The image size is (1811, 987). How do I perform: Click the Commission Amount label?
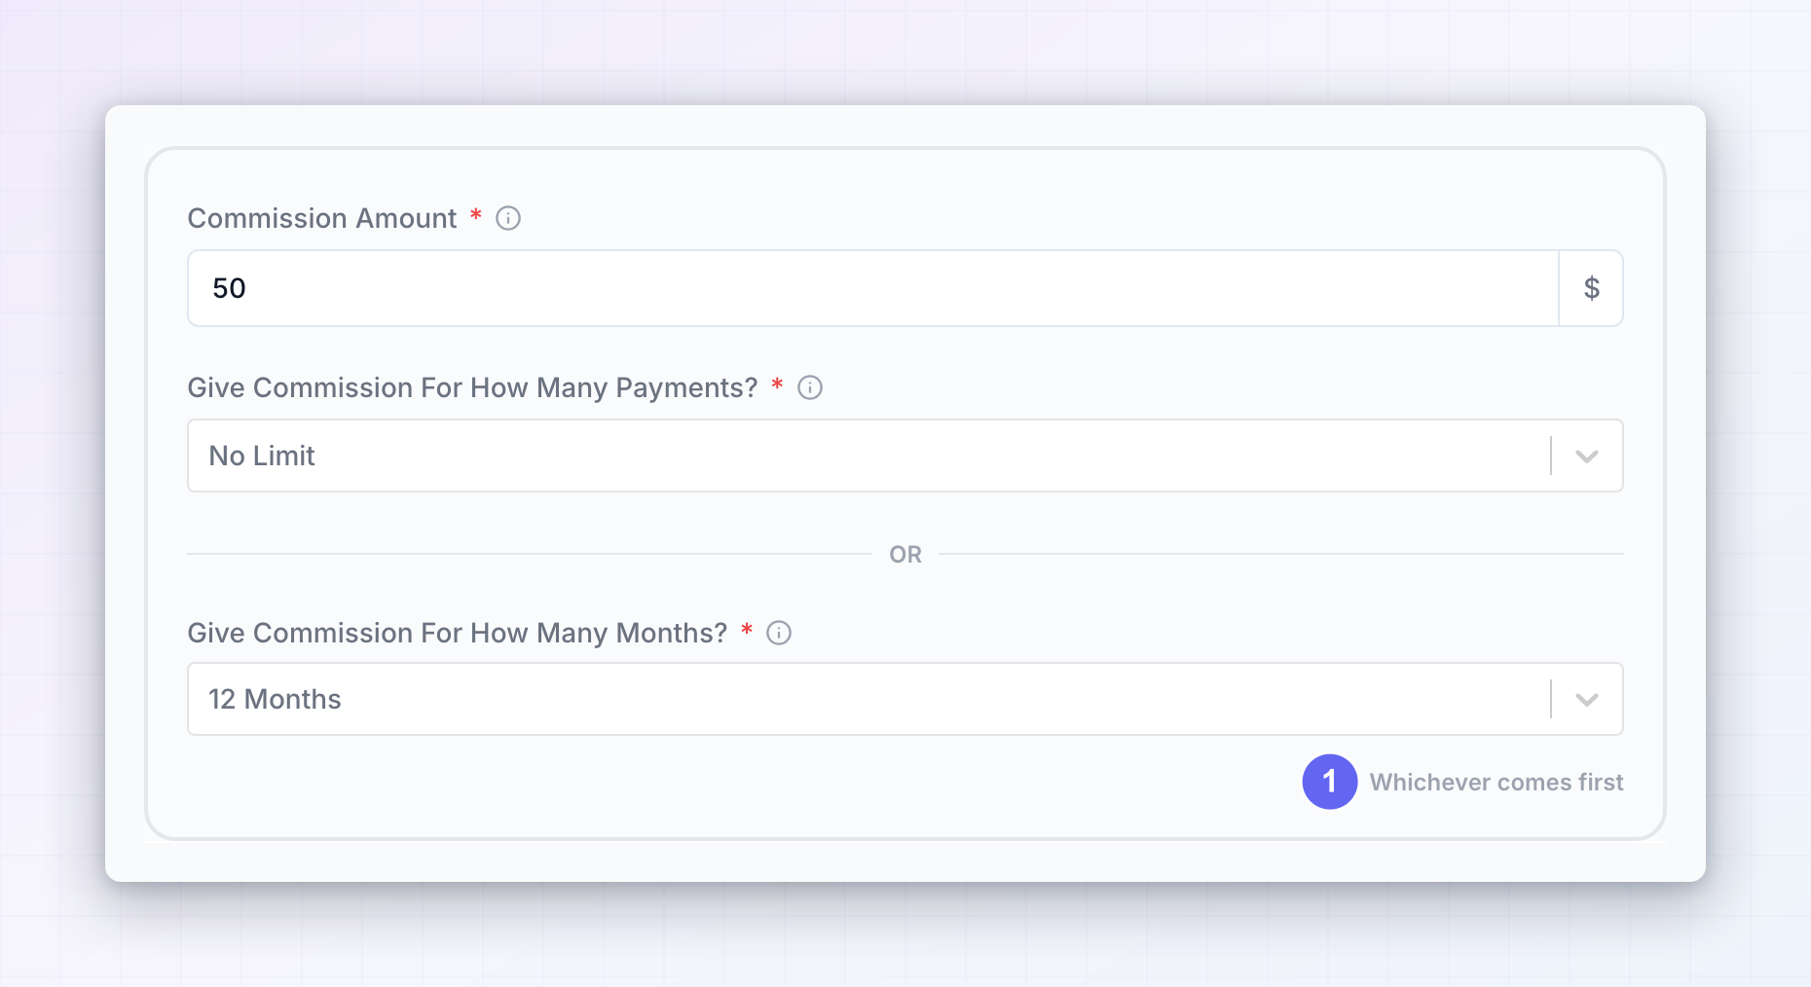pos(322,218)
